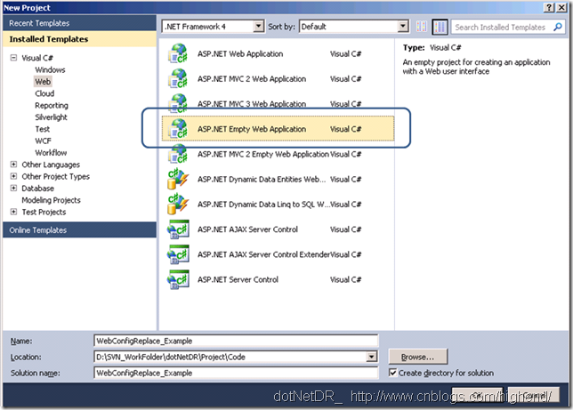Screen dimensions: 573x410
Task: Close the New Project dialog
Action: point(561,8)
